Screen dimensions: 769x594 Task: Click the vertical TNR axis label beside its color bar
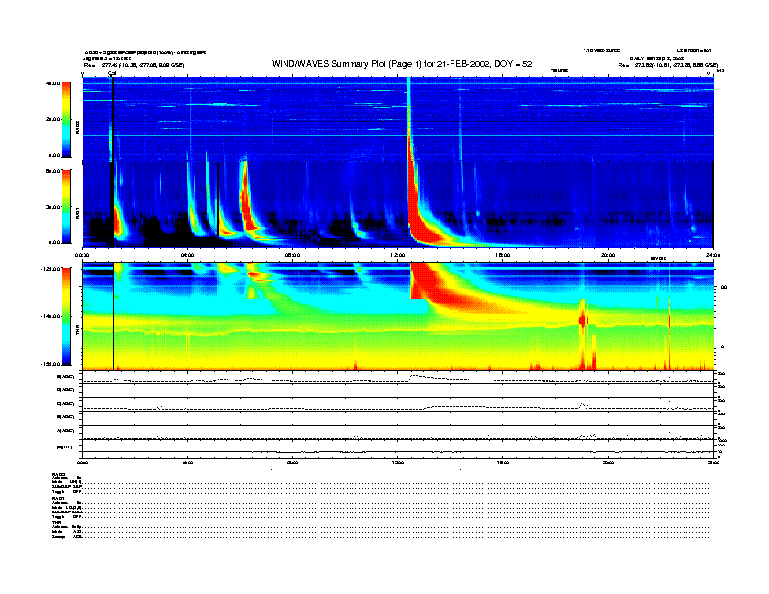click(x=77, y=332)
